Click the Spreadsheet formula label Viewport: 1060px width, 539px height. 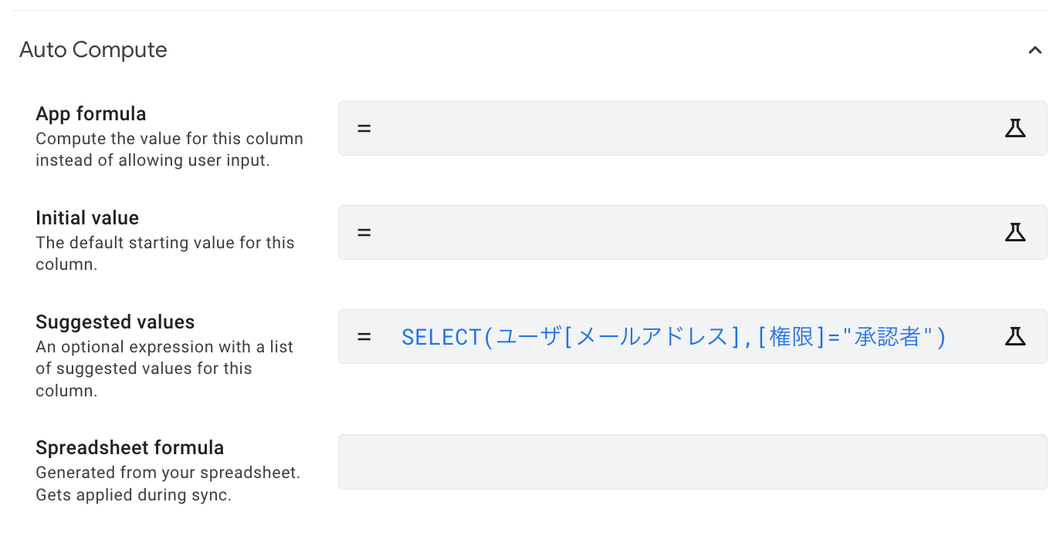[130, 448]
